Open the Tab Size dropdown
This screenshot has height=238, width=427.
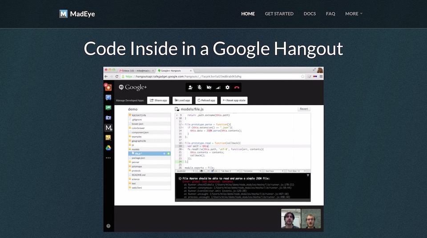coord(230,171)
